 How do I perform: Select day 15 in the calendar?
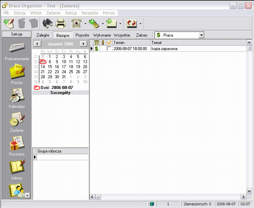coord(50,67)
